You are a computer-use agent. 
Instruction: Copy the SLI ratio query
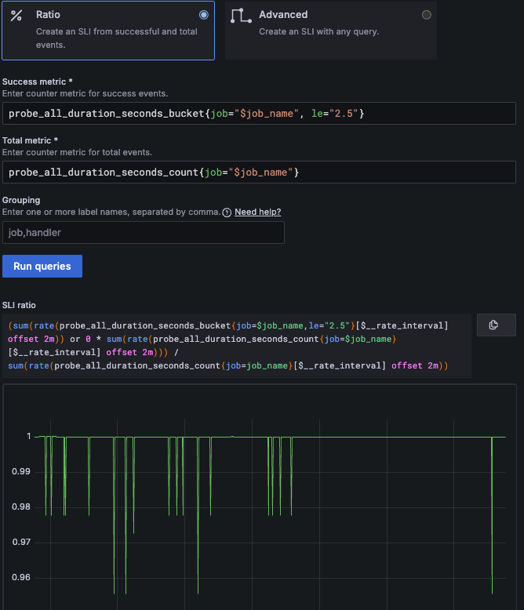(x=493, y=325)
